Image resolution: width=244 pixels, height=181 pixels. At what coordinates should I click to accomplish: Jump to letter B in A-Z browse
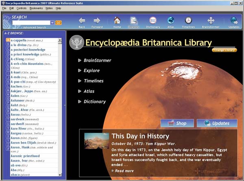click(x=8, y=44)
